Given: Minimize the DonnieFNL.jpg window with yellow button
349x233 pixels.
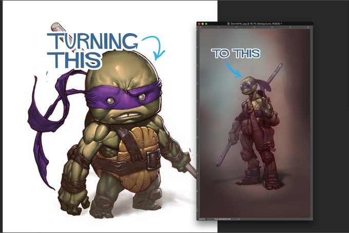Looking at the screenshot, I should click(203, 24).
